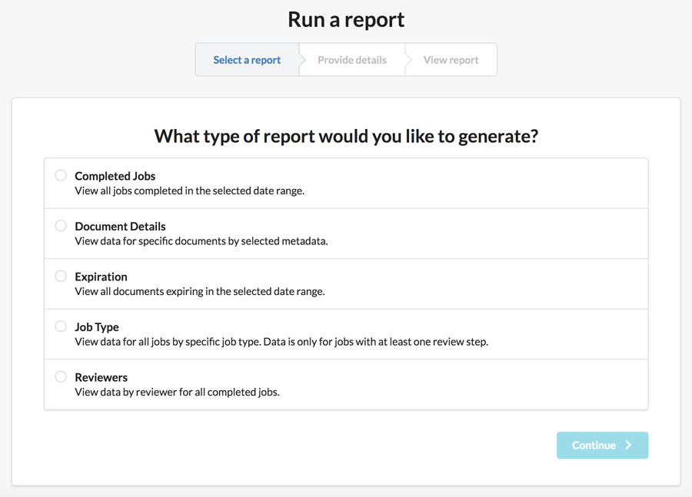
Task: Click 'View data for specific documents by selected metadata.'
Action: [201, 241]
